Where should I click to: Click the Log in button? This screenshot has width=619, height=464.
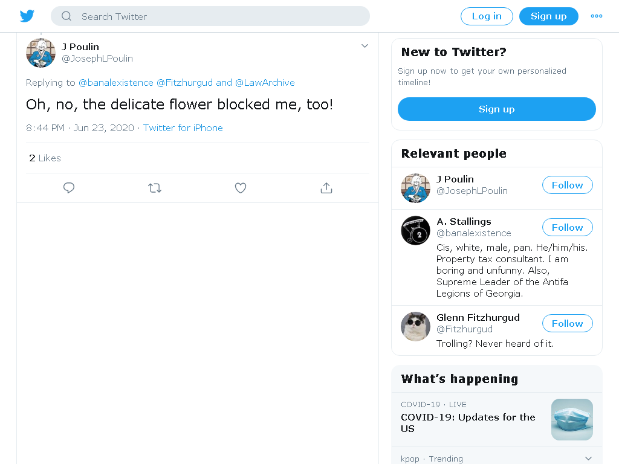pos(487,16)
